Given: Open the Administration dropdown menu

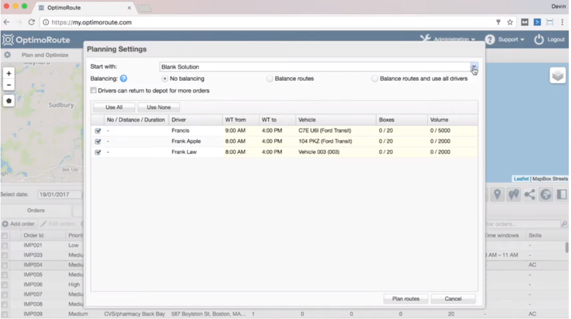Looking at the screenshot, I should pyautogui.click(x=448, y=40).
